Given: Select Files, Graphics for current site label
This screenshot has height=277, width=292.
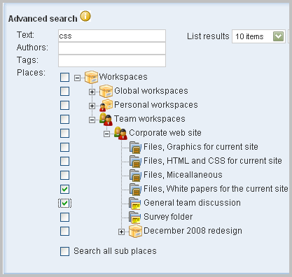Looking at the screenshot, I should click(x=201, y=147).
